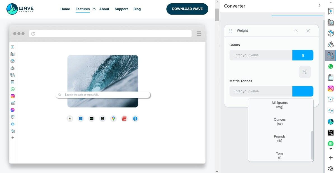Open the grams 'g' unit dropdown
This screenshot has width=336, height=173.
[303, 55]
